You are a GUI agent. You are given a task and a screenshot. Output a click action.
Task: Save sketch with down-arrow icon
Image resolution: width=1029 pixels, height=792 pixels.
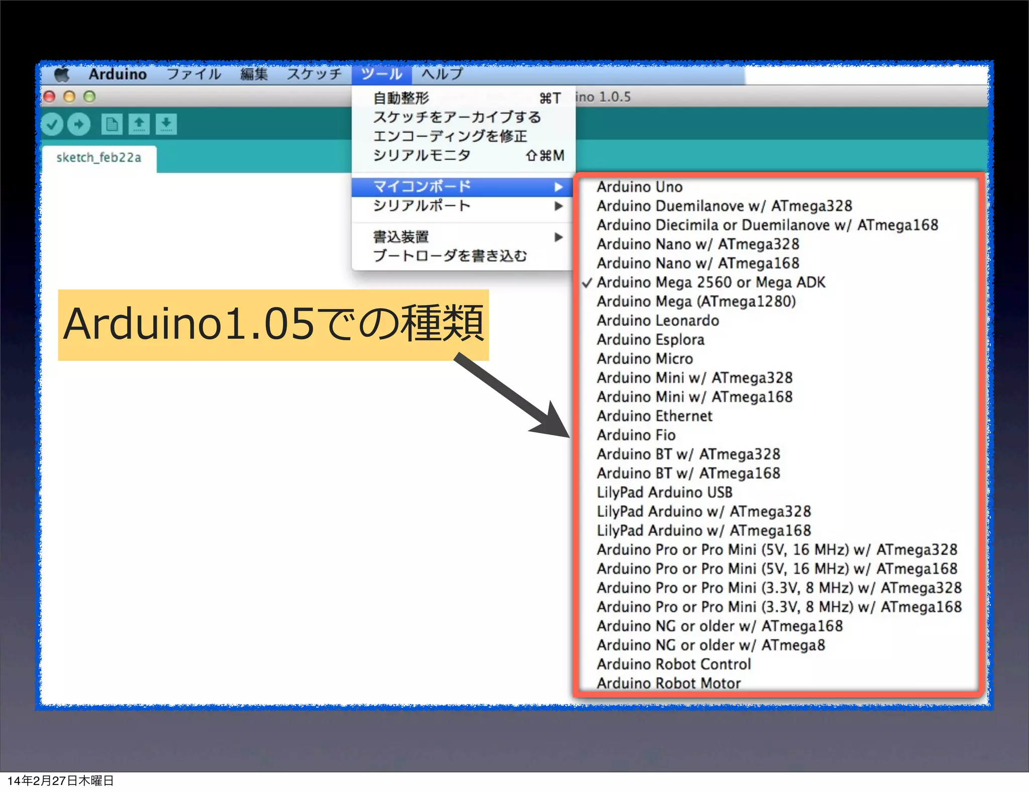(x=166, y=124)
